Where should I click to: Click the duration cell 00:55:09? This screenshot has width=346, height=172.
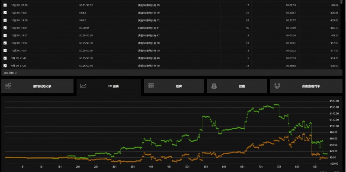pos(291,28)
